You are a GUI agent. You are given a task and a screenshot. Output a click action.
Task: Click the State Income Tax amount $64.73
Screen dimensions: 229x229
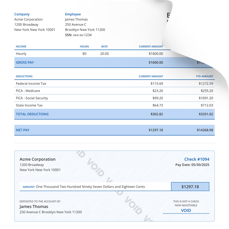[x=158, y=105]
